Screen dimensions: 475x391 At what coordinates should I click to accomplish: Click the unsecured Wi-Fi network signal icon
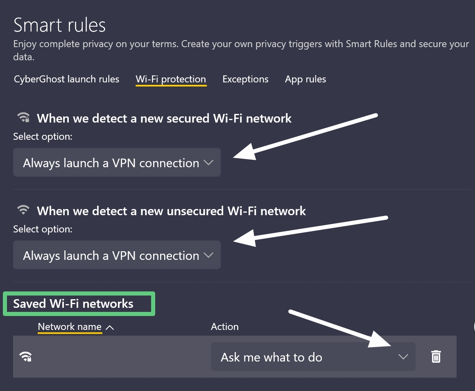point(23,209)
